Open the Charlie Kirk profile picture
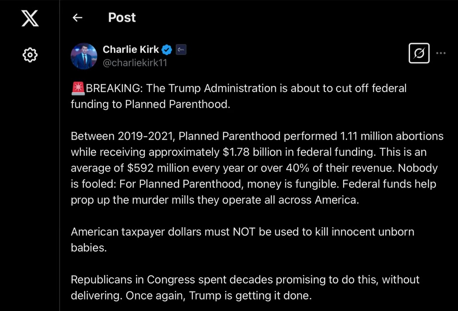 coord(84,56)
